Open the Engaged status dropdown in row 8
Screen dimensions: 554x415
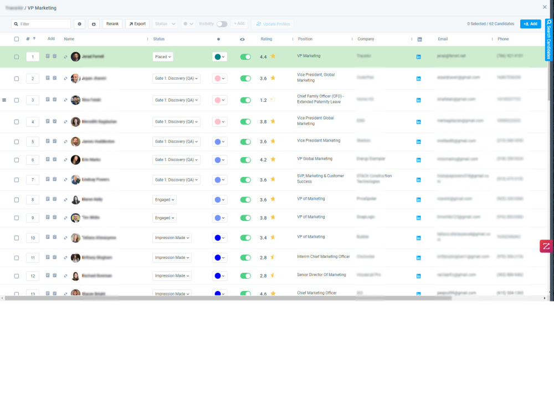(165, 200)
